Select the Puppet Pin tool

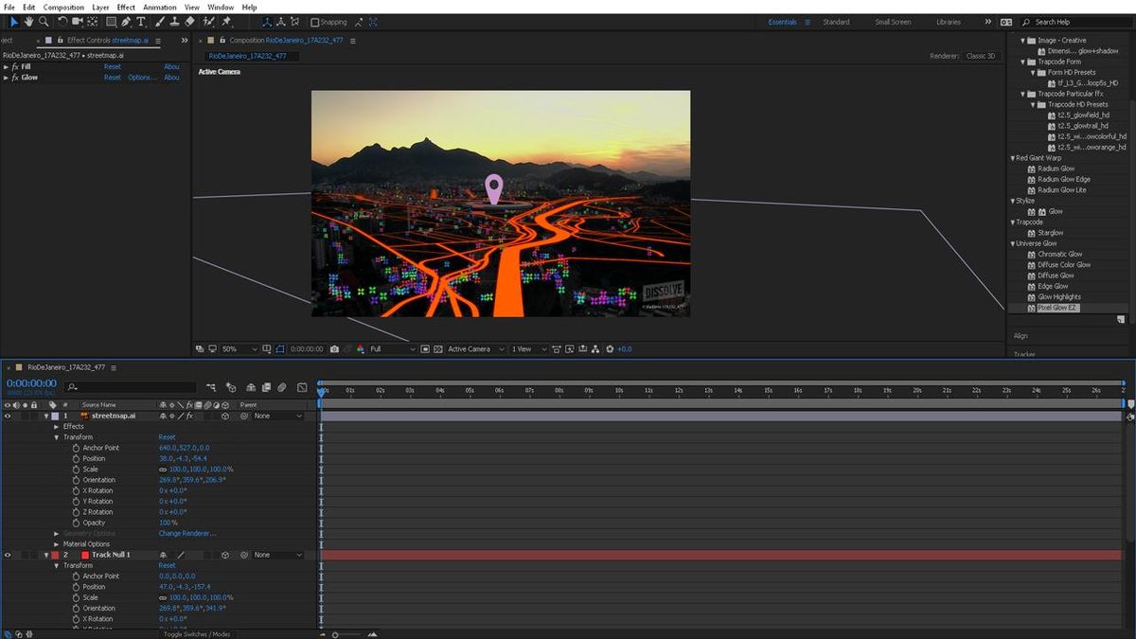coord(224,21)
